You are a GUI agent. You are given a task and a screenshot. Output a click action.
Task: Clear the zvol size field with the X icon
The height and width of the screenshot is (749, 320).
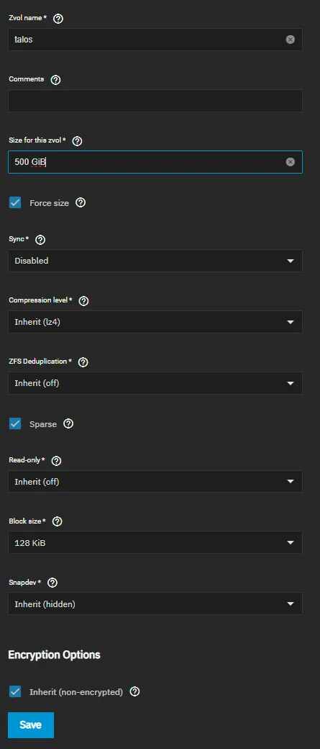[x=291, y=162]
